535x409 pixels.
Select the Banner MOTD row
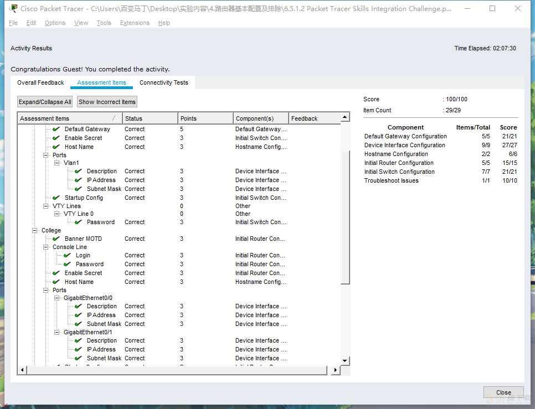179,239
